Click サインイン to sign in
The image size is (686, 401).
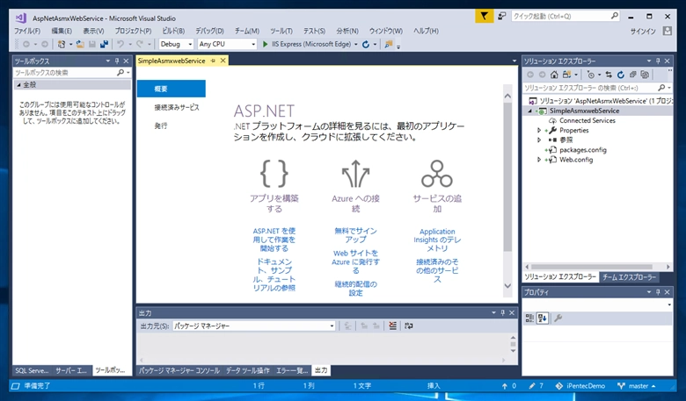point(643,32)
